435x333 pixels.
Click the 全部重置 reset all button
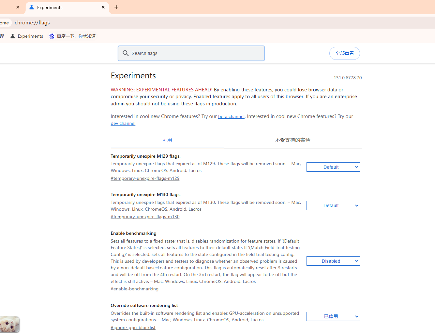[x=345, y=53]
